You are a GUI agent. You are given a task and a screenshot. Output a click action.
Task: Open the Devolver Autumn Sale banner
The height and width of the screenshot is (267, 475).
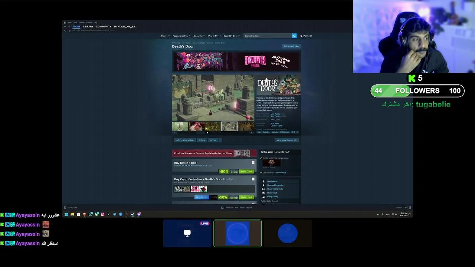click(x=236, y=61)
